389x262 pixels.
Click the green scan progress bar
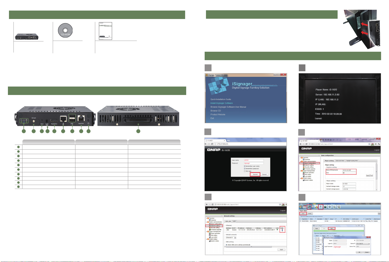pyautogui.click(x=339, y=231)
